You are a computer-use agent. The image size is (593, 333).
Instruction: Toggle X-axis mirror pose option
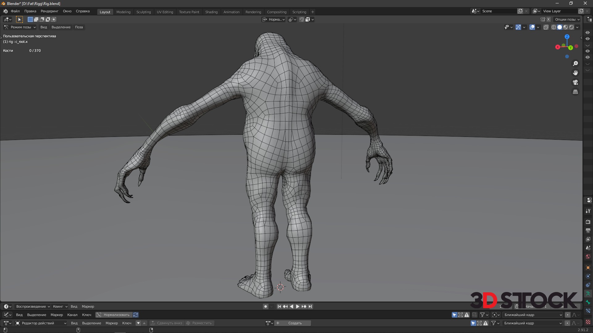pyautogui.click(x=549, y=19)
